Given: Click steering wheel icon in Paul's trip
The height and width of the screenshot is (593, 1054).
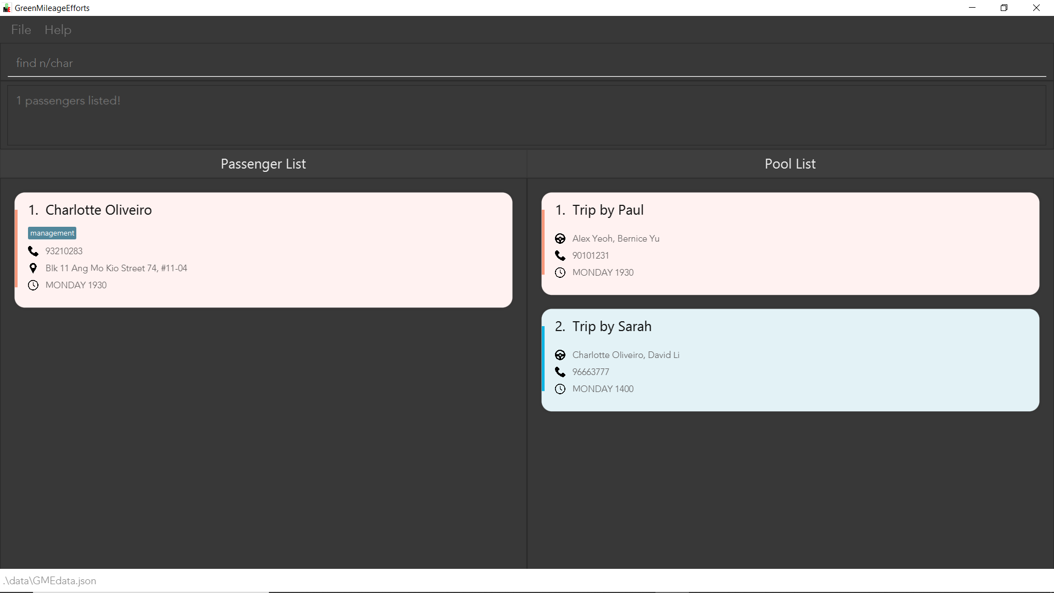Looking at the screenshot, I should click(x=560, y=238).
